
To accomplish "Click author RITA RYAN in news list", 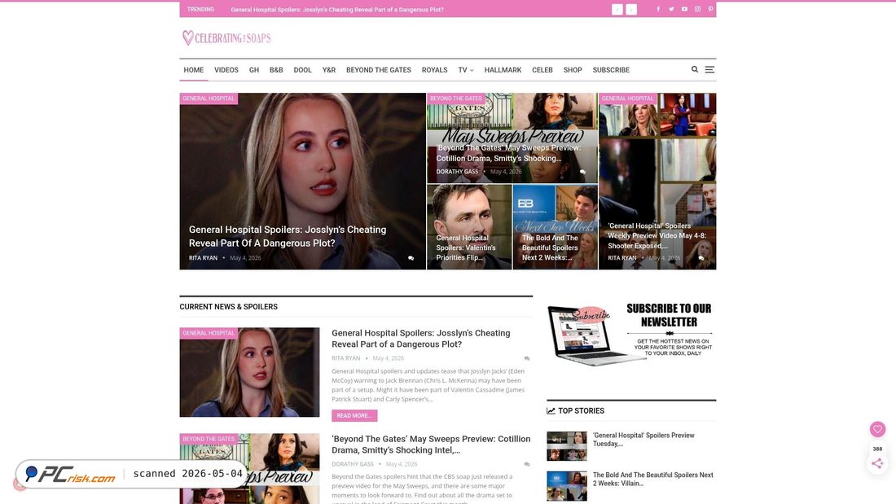I will [345, 358].
